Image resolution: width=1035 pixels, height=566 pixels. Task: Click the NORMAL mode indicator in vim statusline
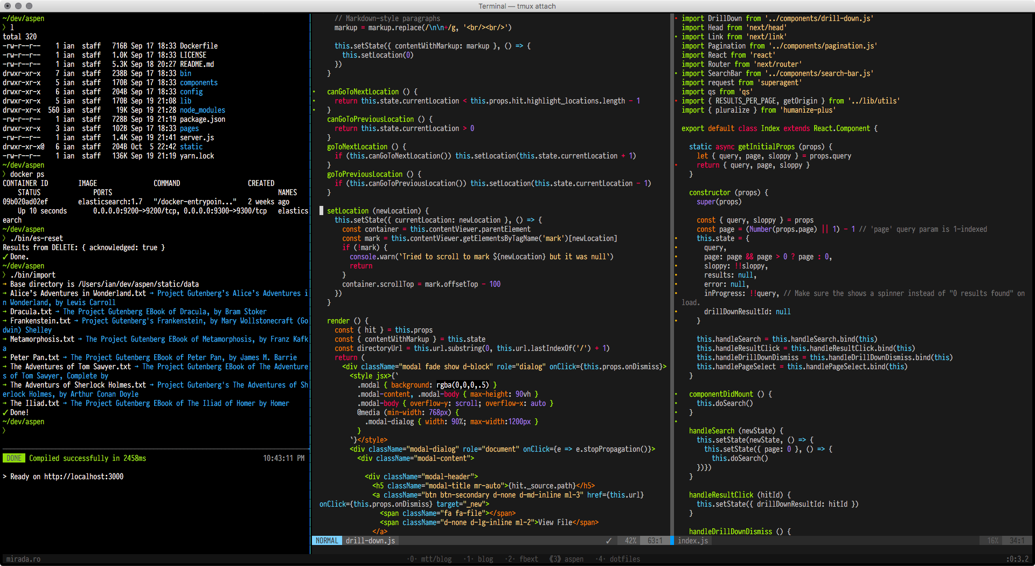[327, 540]
